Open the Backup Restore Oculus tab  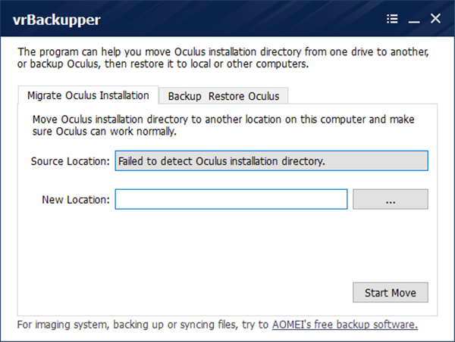pos(224,96)
